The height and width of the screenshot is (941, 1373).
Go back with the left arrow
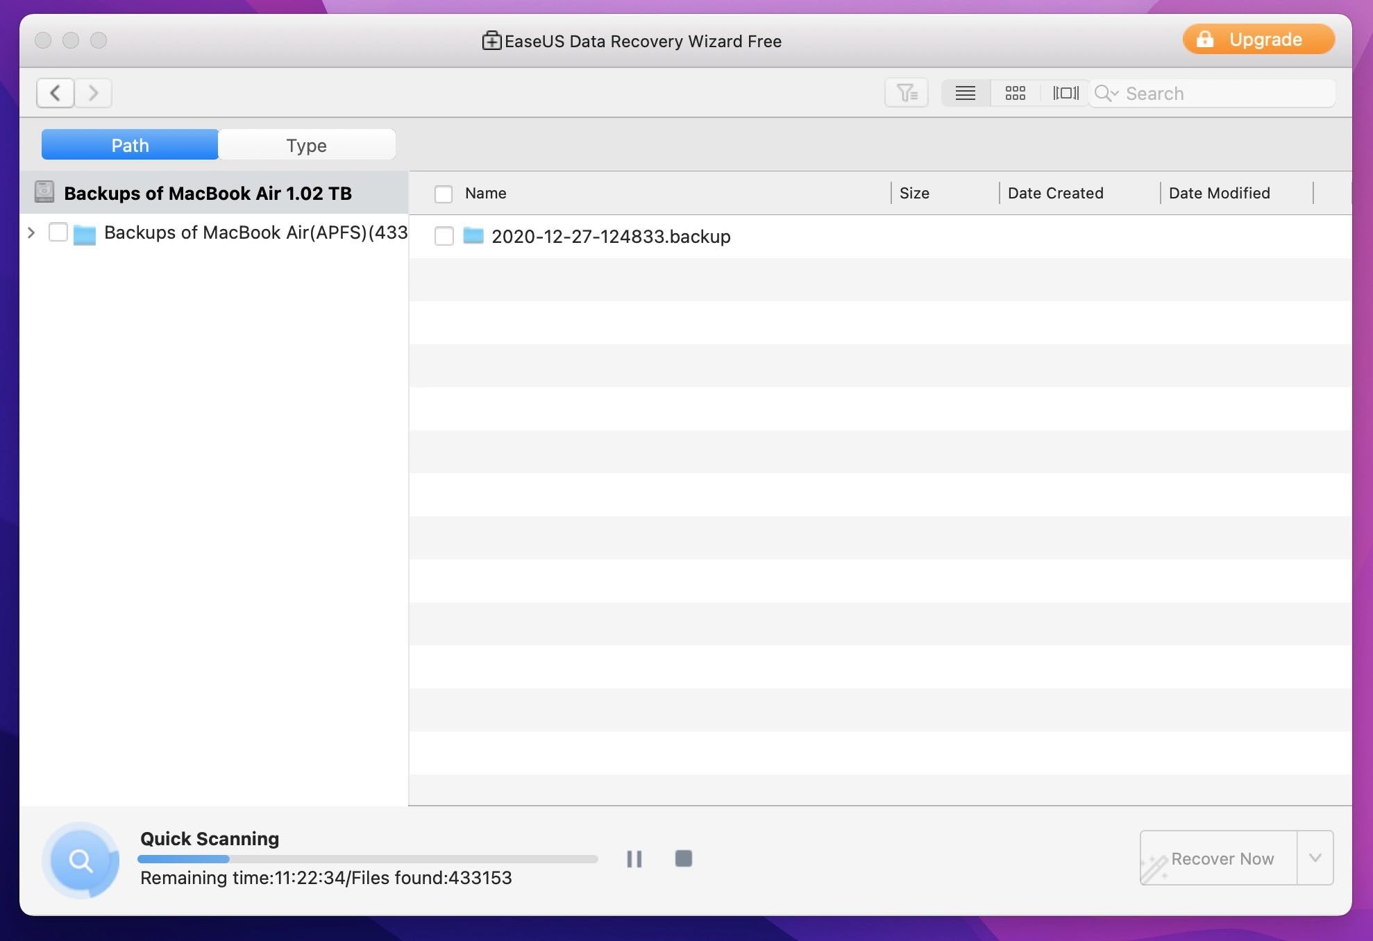click(56, 93)
